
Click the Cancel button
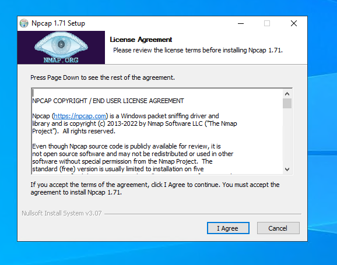coord(278,228)
